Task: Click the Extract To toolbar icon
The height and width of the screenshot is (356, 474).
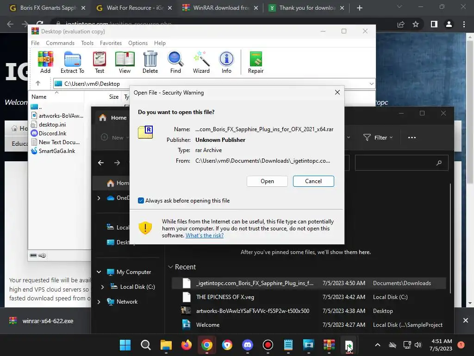Action: (72, 63)
